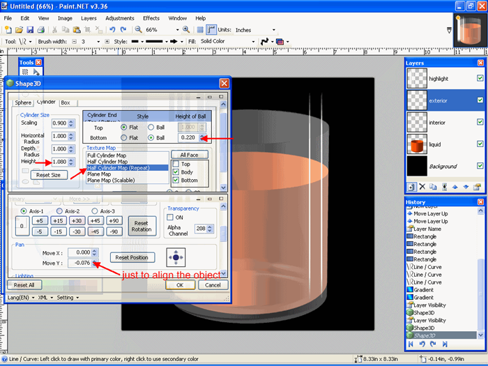
Task: Toggle visibility of highlight layer
Action: point(480,78)
